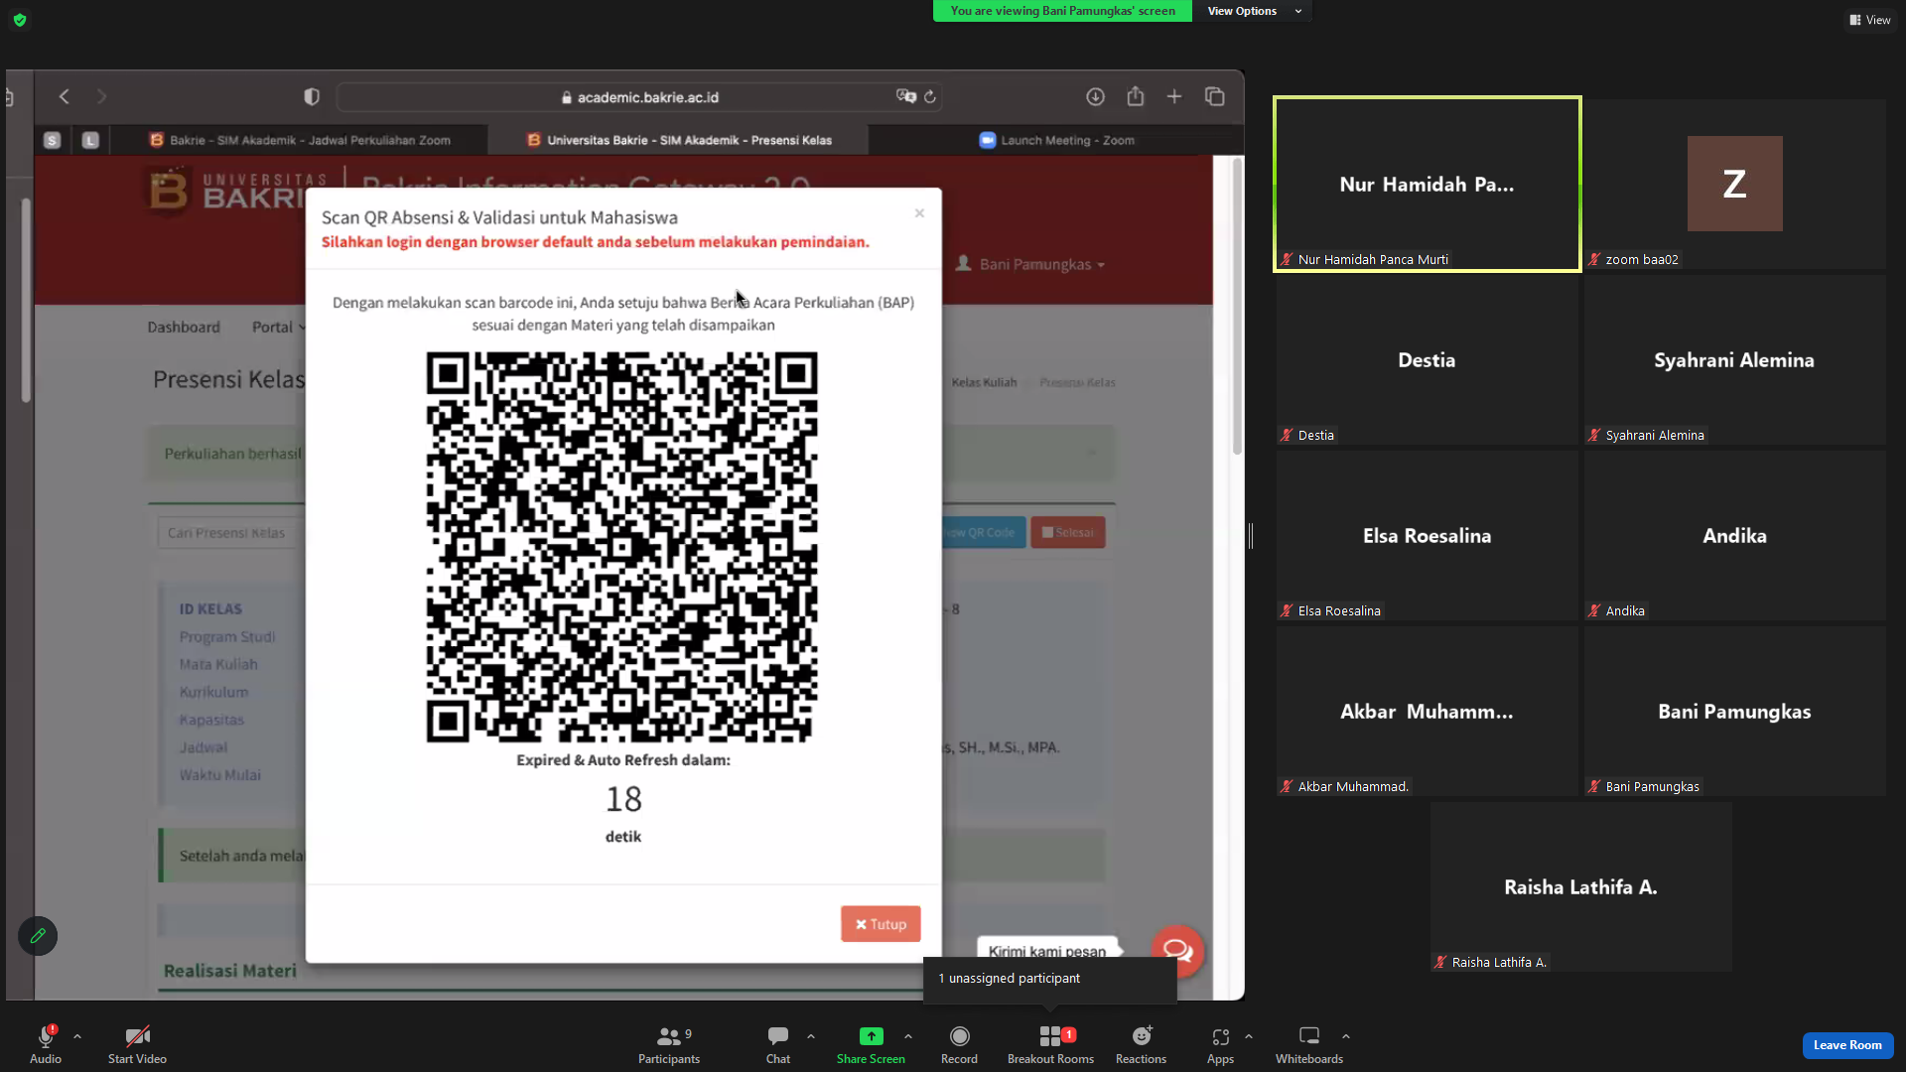
Task: Select the Presensi Kelas browser tab
Action: point(679,140)
